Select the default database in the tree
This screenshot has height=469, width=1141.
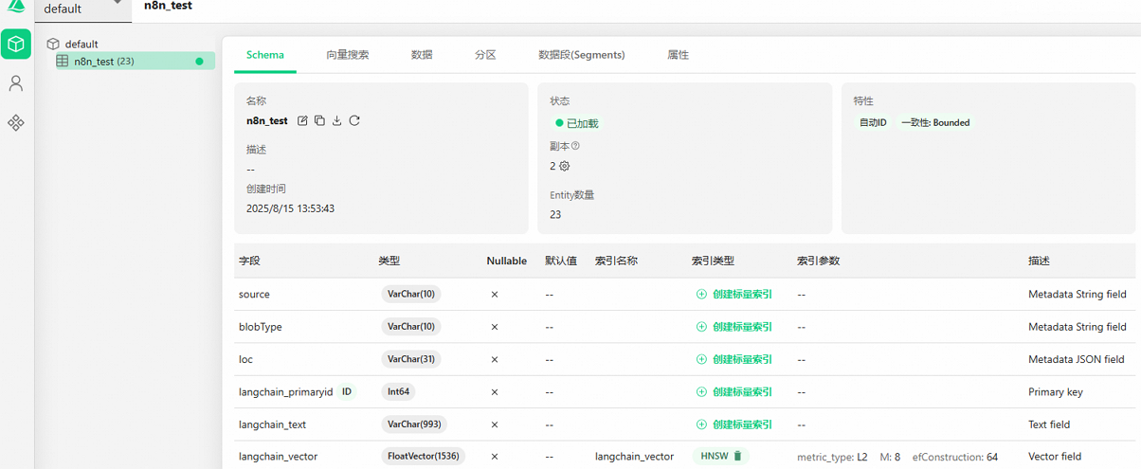[81, 44]
